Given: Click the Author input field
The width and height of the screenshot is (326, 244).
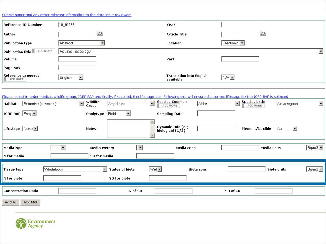Looking at the screenshot, I should click(x=77, y=34).
